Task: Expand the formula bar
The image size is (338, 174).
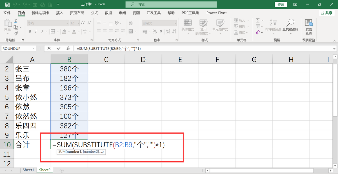Action: click(x=335, y=48)
